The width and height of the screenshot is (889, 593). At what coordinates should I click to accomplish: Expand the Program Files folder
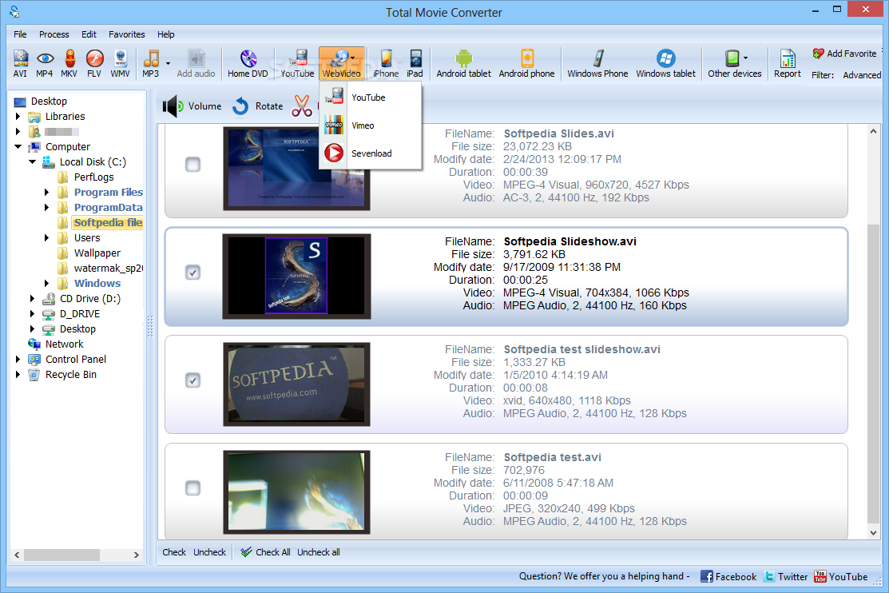[x=47, y=193]
